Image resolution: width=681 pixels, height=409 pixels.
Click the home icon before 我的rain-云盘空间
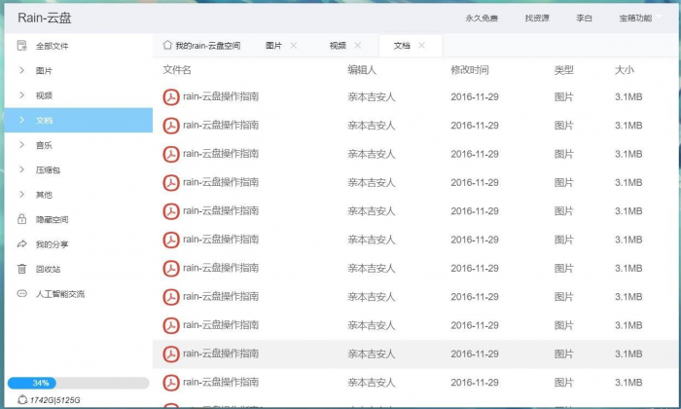point(167,46)
